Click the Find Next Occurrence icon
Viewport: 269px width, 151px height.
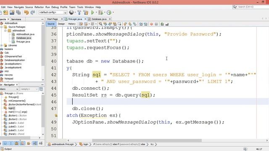click(110, 24)
